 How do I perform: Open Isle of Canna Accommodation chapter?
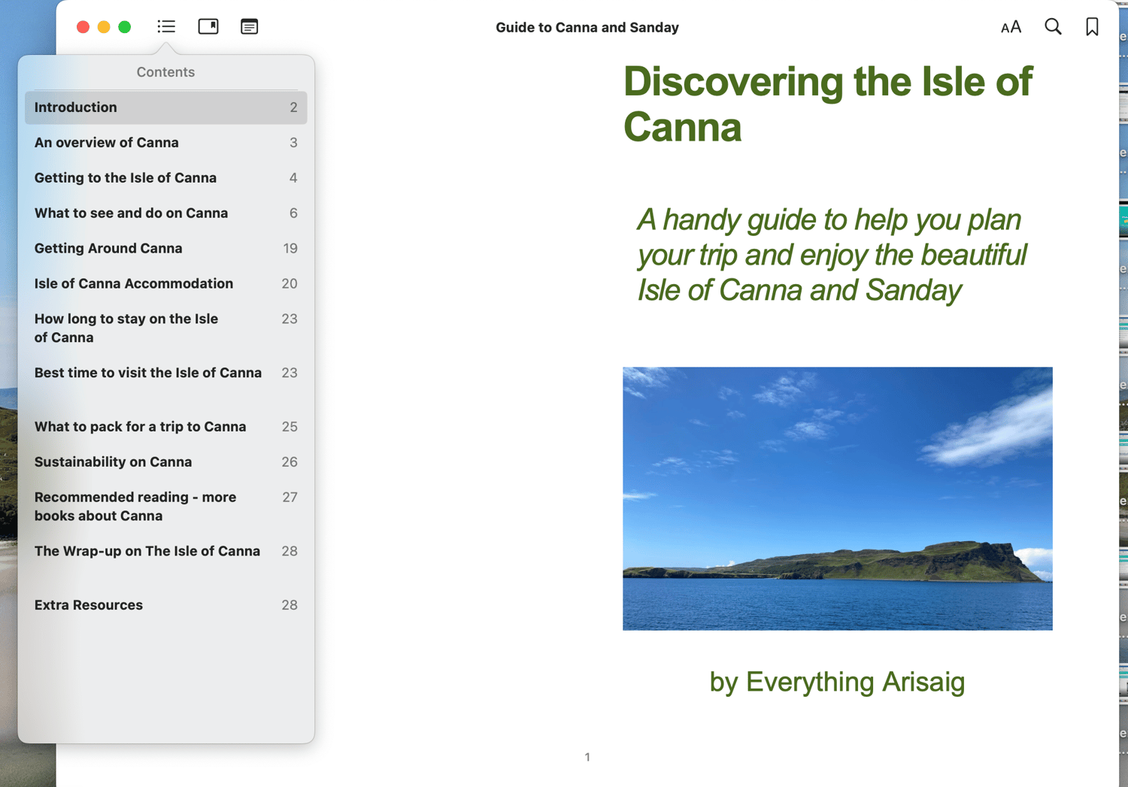click(165, 284)
